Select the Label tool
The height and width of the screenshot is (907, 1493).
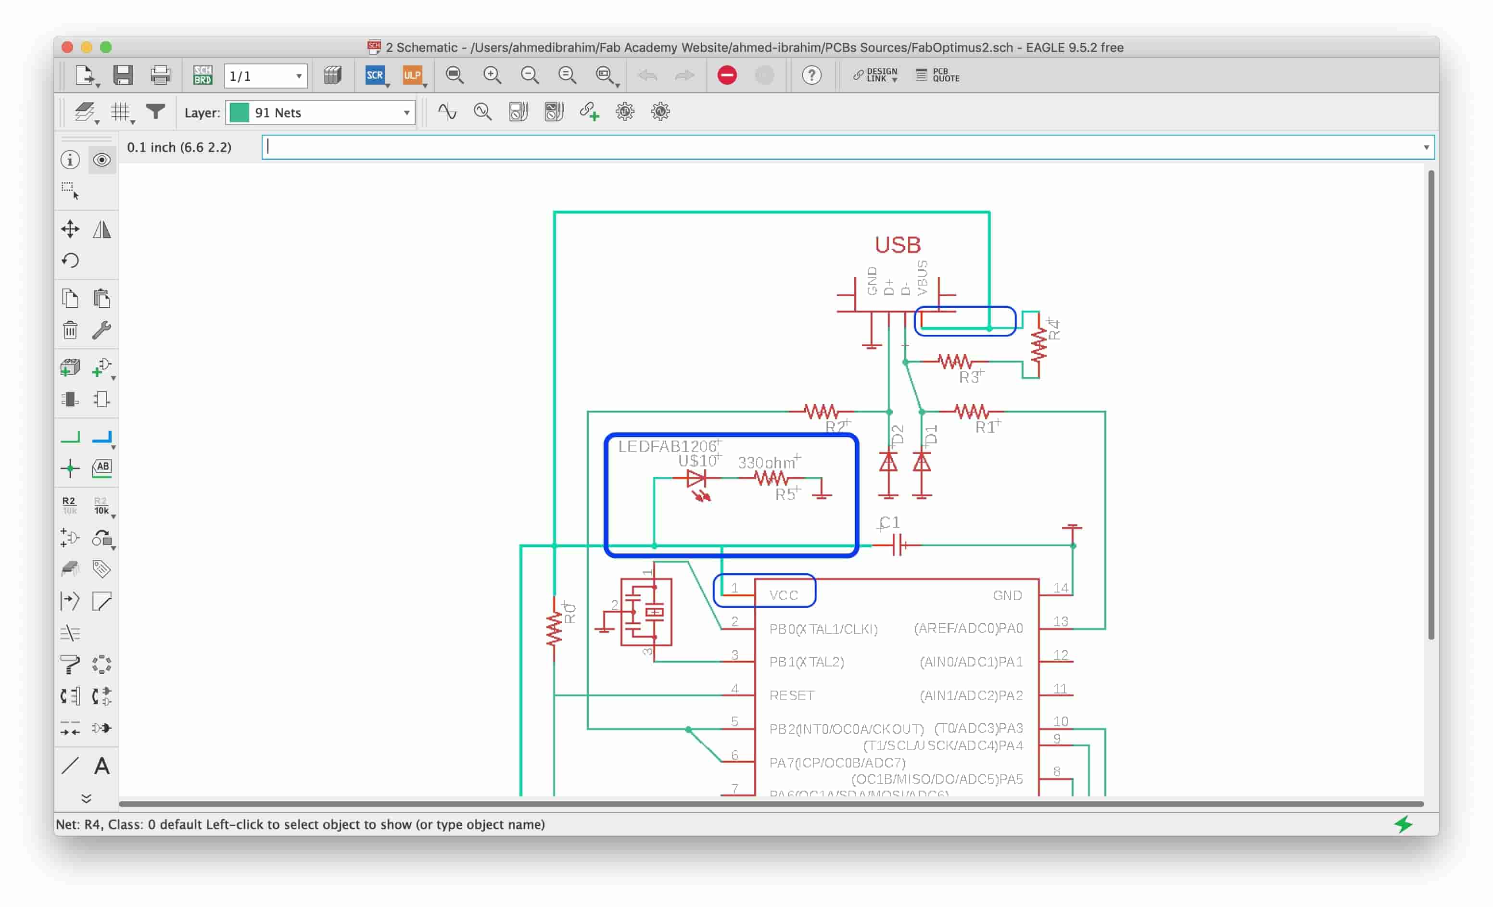coord(102,468)
